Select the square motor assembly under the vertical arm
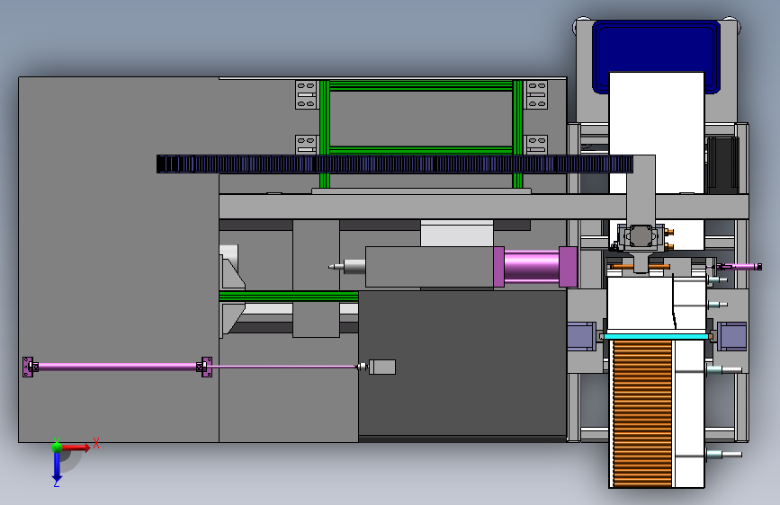Image resolution: width=780 pixels, height=505 pixels. [641, 236]
